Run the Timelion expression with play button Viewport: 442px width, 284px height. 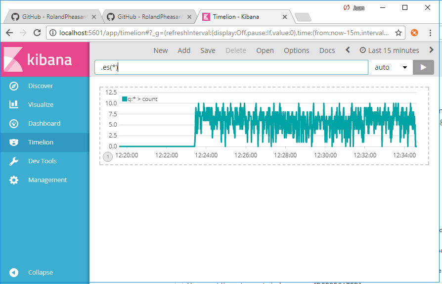pos(423,67)
